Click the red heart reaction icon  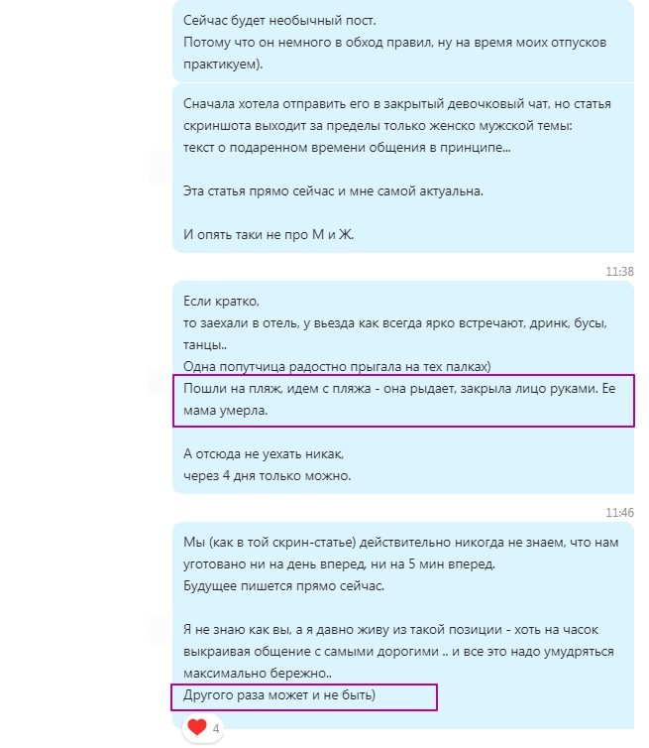pyautogui.click(x=197, y=727)
